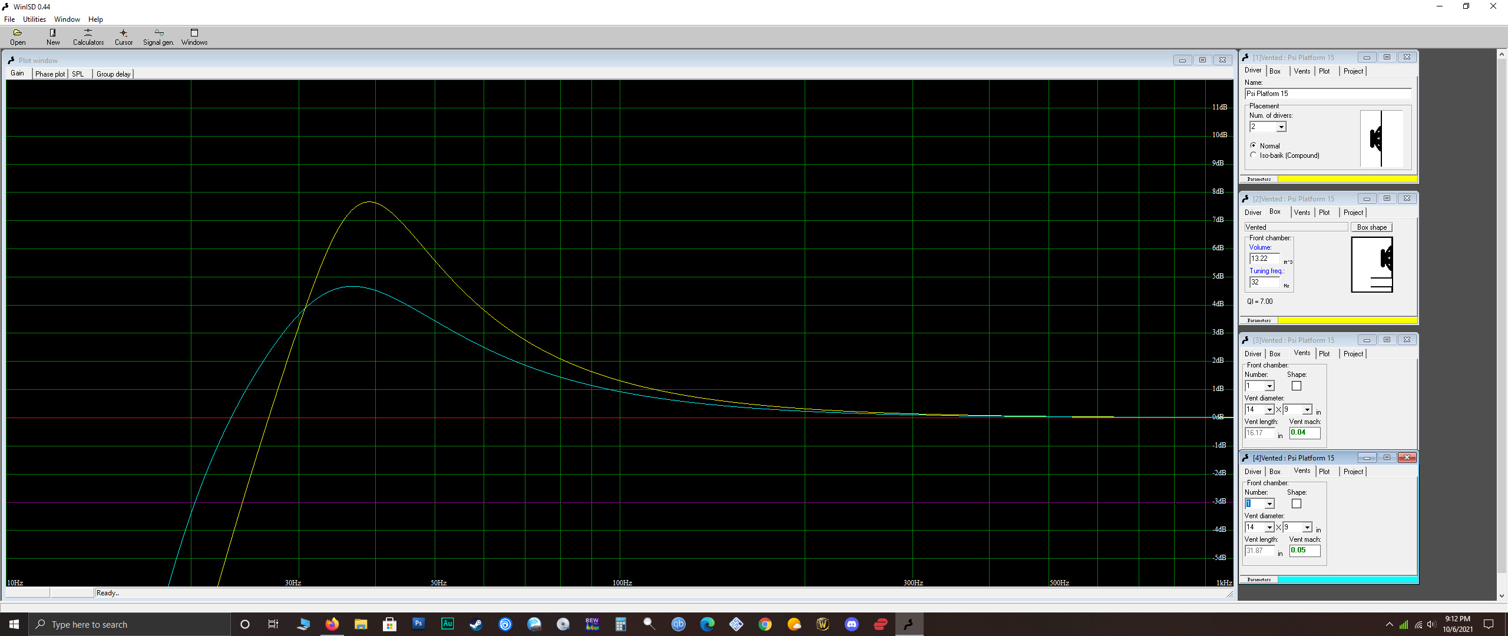Activate the Cursor tool
The height and width of the screenshot is (636, 1508).
click(x=124, y=37)
